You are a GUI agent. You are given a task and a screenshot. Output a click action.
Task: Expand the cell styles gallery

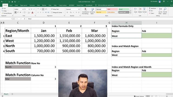pyautogui.click(x=130, y=13)
